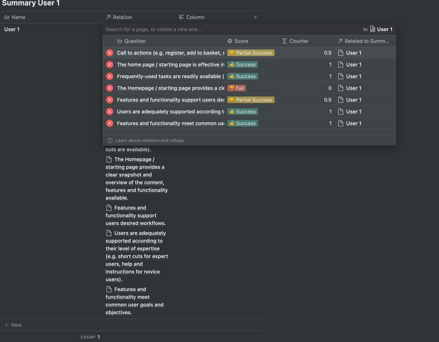Click the page icon next to 'In User 1'
The width and height of the screenshot is (439, 342).
coord(373,29)
